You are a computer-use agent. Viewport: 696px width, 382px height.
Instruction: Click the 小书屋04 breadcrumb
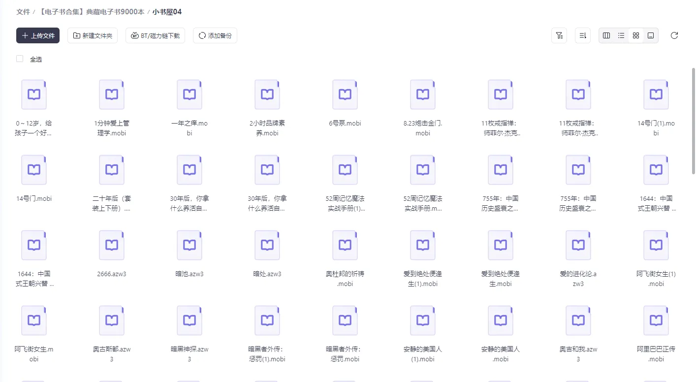167,12
